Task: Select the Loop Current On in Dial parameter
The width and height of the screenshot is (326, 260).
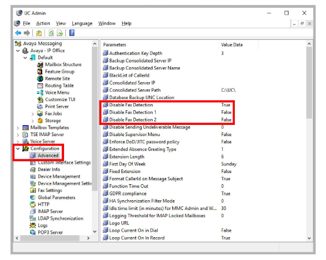Action: [133, 231]
